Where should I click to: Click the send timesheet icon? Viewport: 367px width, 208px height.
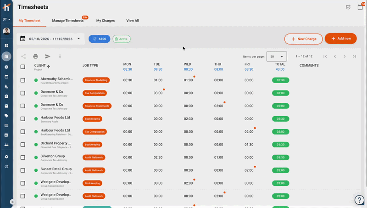(x=48, y=56)
